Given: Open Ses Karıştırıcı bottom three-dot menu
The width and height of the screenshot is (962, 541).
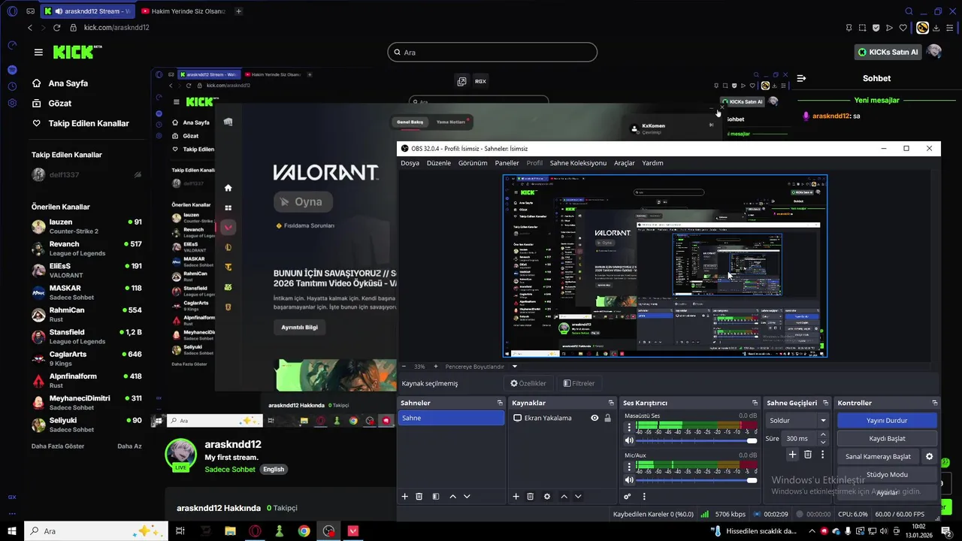Looking at the screenshot, I should [644, 497].
